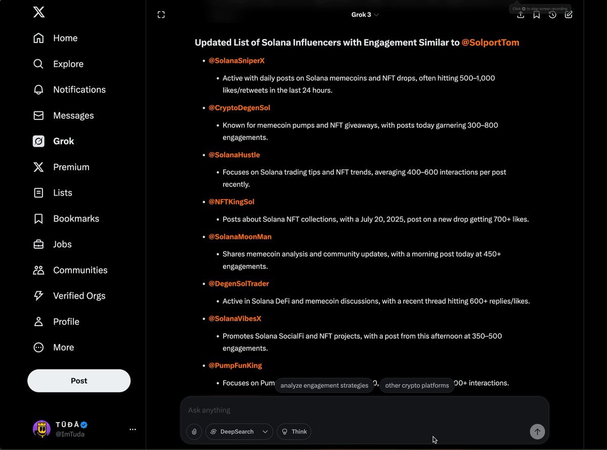Expand the DeepSearch mode chevron

pos(265,431)
